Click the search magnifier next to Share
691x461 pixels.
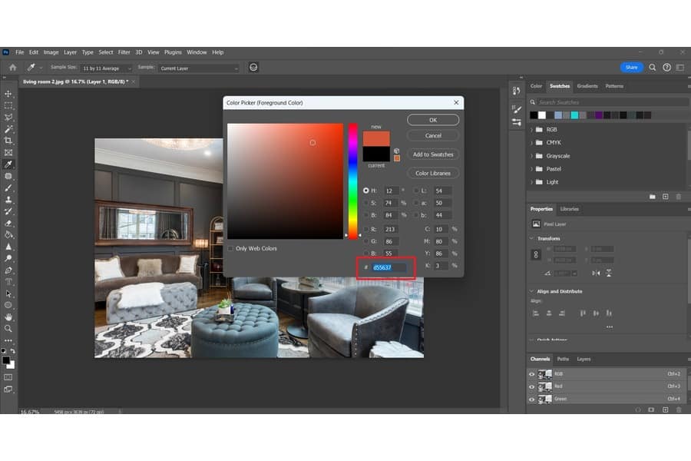click(x=652, y=68)
